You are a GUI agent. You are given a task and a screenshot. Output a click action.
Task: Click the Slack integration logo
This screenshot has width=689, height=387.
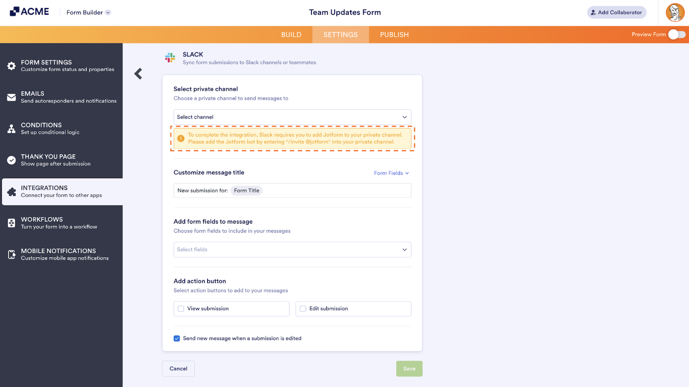170,57
